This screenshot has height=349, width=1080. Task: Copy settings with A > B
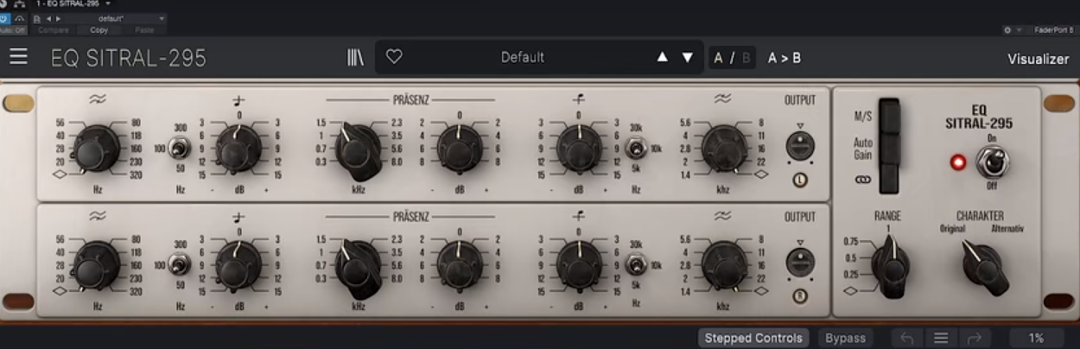click(x=785, y=58)
